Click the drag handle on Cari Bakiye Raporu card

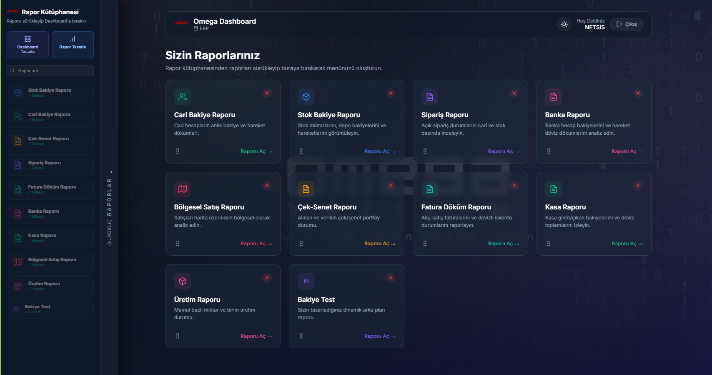[x=178, y=151]
